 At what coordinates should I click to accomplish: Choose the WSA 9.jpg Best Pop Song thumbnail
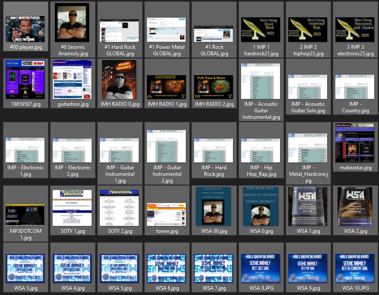[308, 268]
